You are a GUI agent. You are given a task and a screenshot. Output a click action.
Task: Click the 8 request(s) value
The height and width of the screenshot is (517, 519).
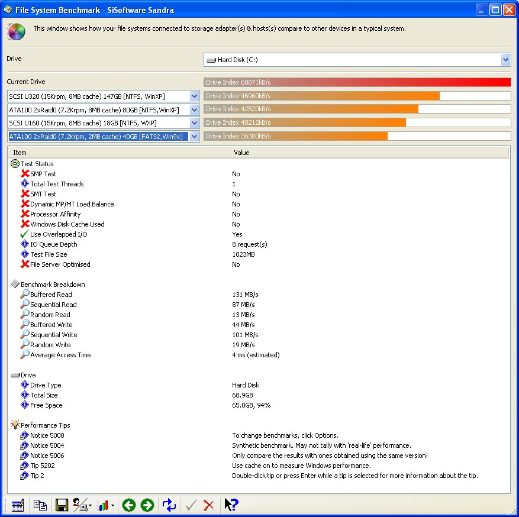click(249, 244)
